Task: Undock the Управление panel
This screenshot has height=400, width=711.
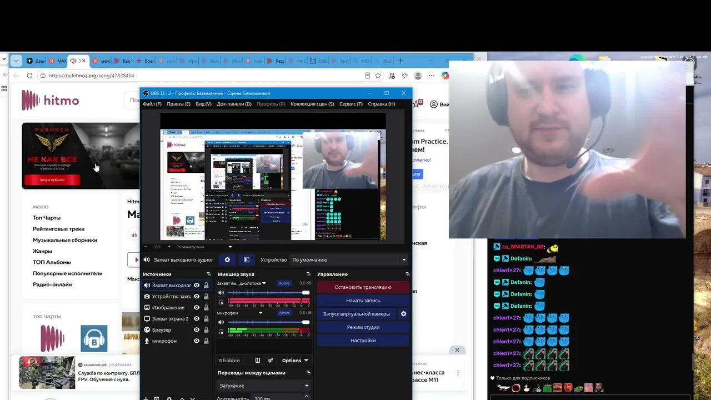Action: click(x=408, y=274)
